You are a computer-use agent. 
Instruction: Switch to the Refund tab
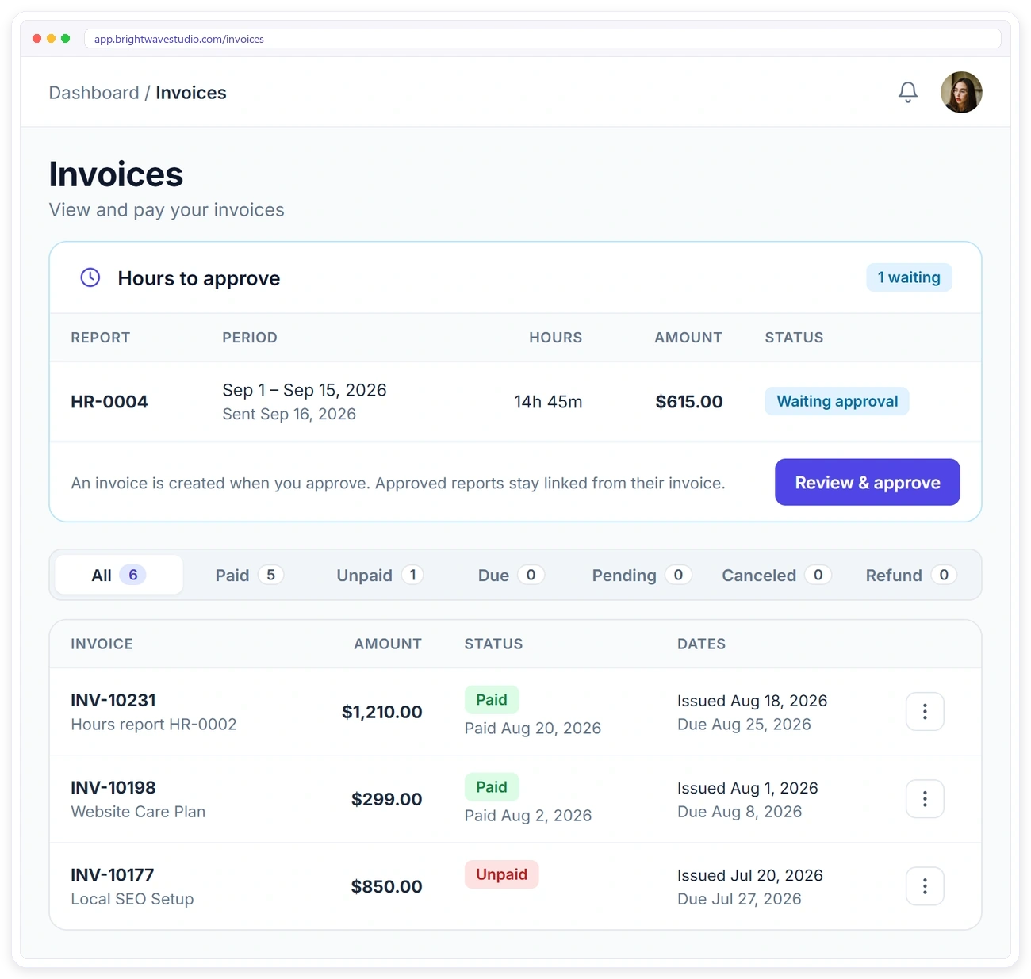910,575
